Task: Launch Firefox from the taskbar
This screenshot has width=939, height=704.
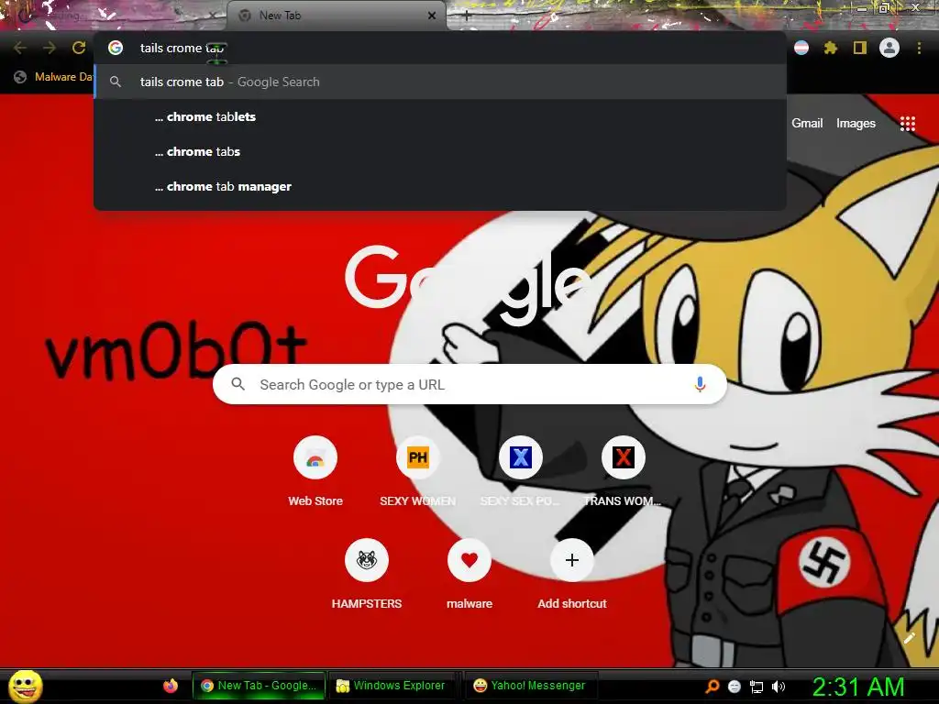Action: 170,686
